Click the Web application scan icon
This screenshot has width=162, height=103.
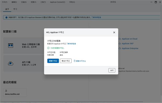coord(11,45)
